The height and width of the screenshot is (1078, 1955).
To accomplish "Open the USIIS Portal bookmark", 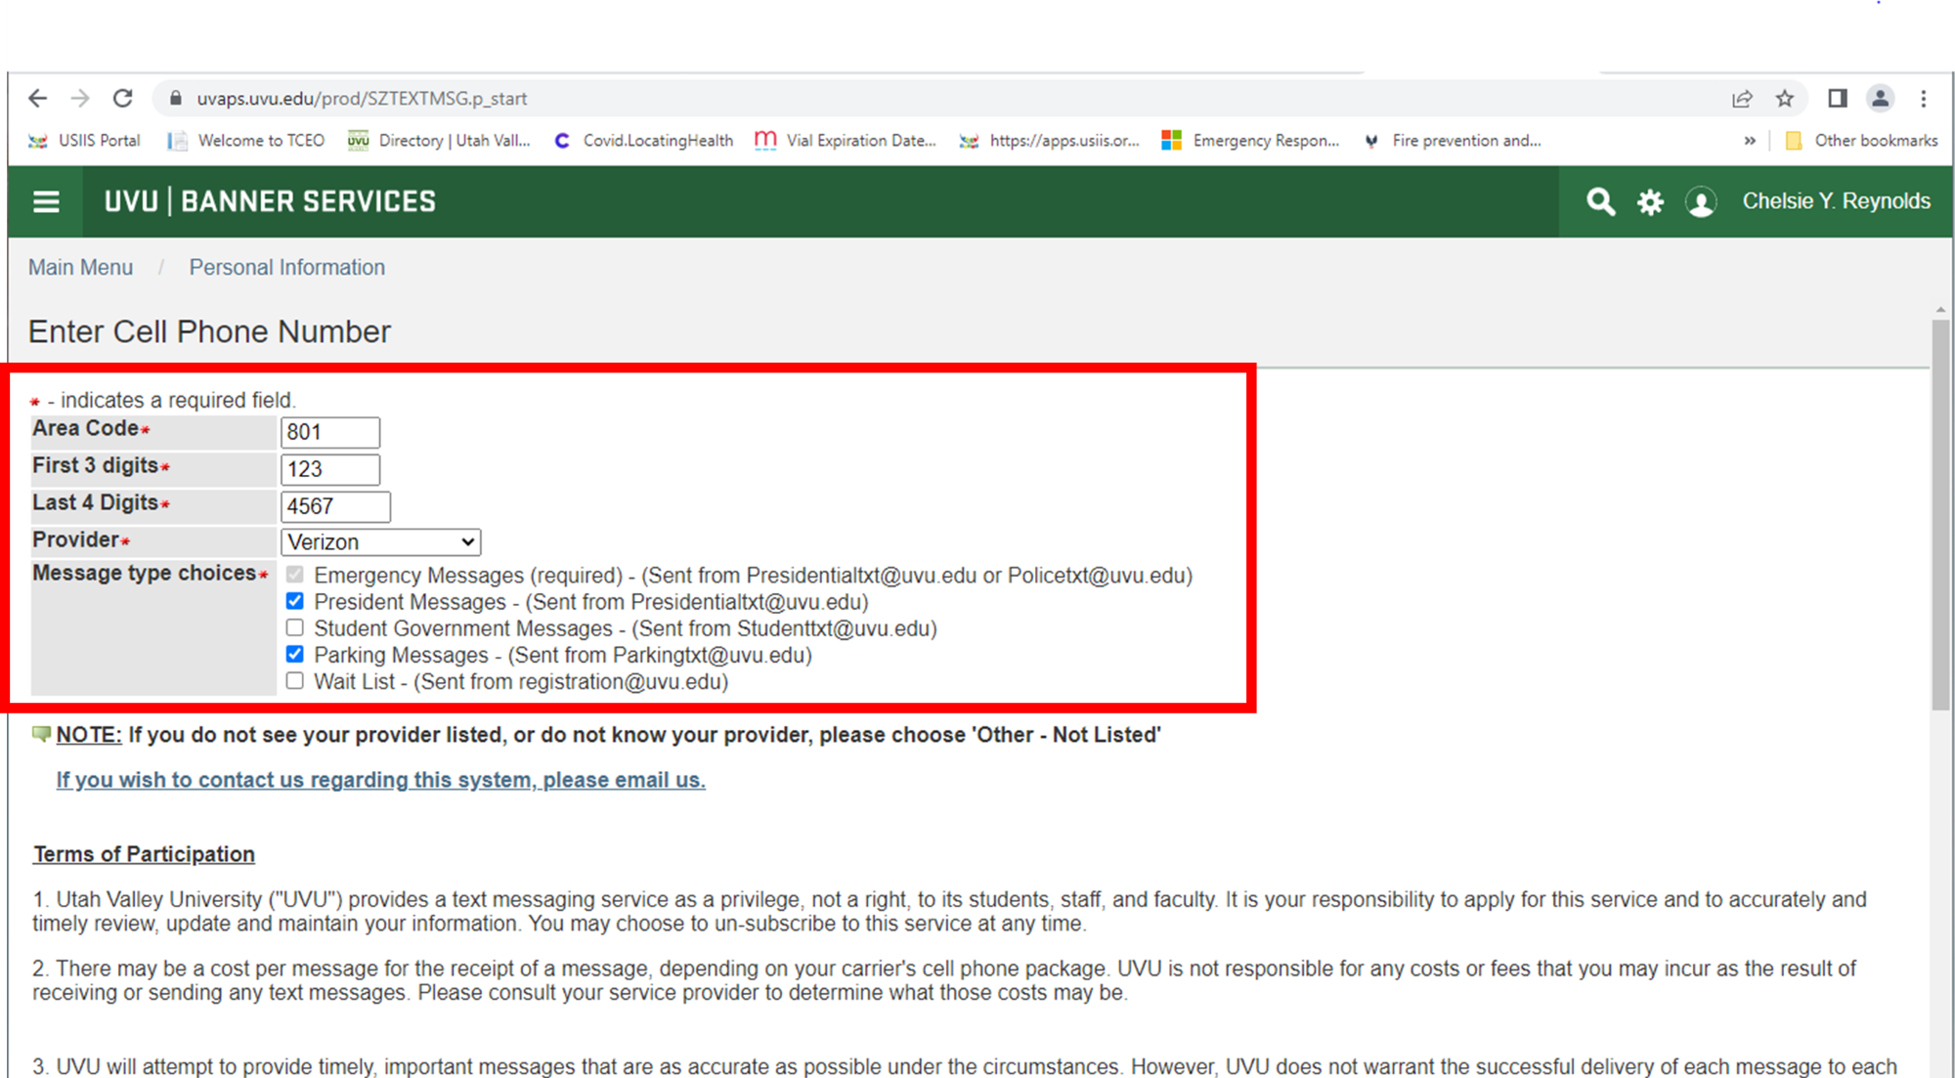I will 84,141.
